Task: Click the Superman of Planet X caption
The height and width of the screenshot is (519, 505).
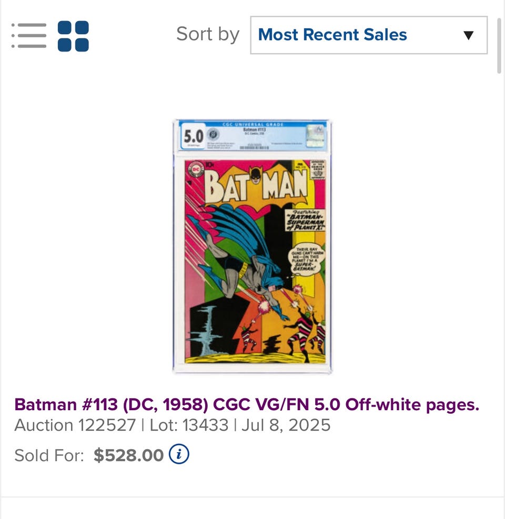Action: [x=305, y=220]
